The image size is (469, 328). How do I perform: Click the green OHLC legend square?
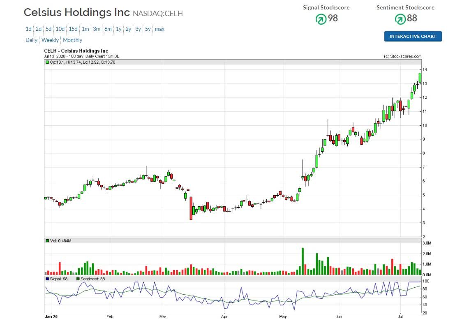click(x=47, y=62)
